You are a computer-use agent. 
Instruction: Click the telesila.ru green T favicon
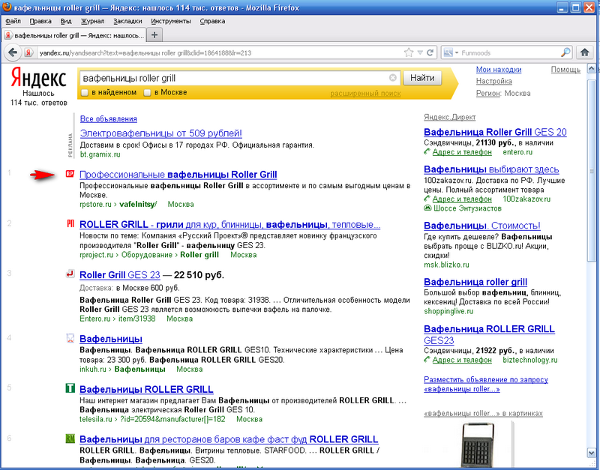coord(70,388)
